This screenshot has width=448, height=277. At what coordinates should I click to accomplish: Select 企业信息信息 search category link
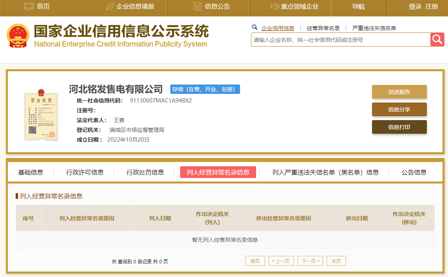[278, 28]
